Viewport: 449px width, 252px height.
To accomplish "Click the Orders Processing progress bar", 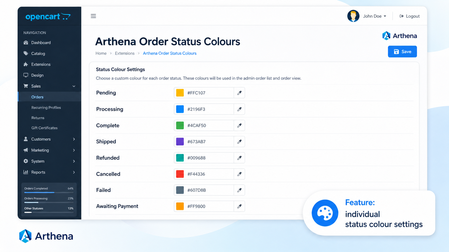I will click(49, 202).
